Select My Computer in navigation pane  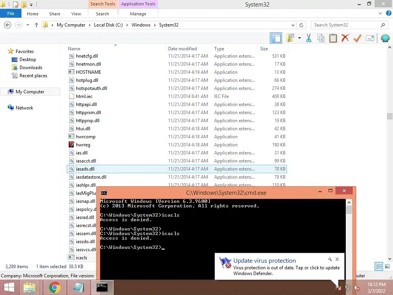[x=30, y=92]
